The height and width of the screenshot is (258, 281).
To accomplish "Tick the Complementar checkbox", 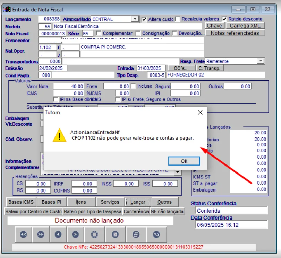I will tap(99, 34).
